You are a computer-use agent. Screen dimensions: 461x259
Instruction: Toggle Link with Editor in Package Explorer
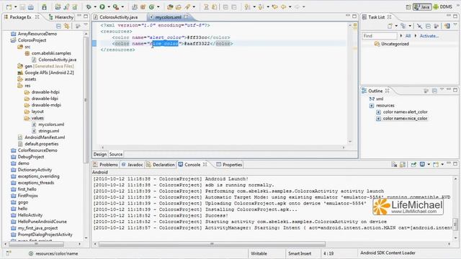pyautogui.click(x=67, y=26)
